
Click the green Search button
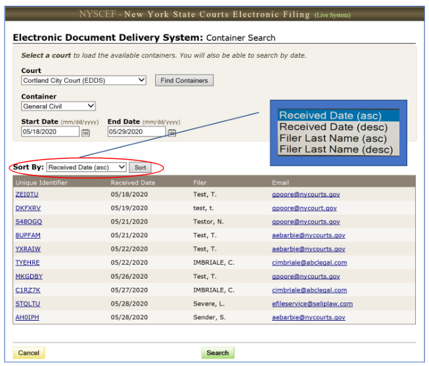(x=217, y=353)
